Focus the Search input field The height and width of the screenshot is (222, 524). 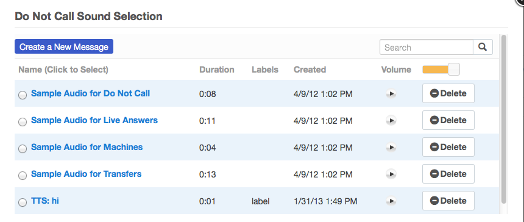(427, 47)
